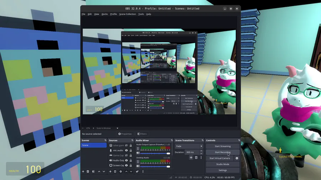321x180 pixels.
Task: Enable Studio Mode
Action: [223, 164]
